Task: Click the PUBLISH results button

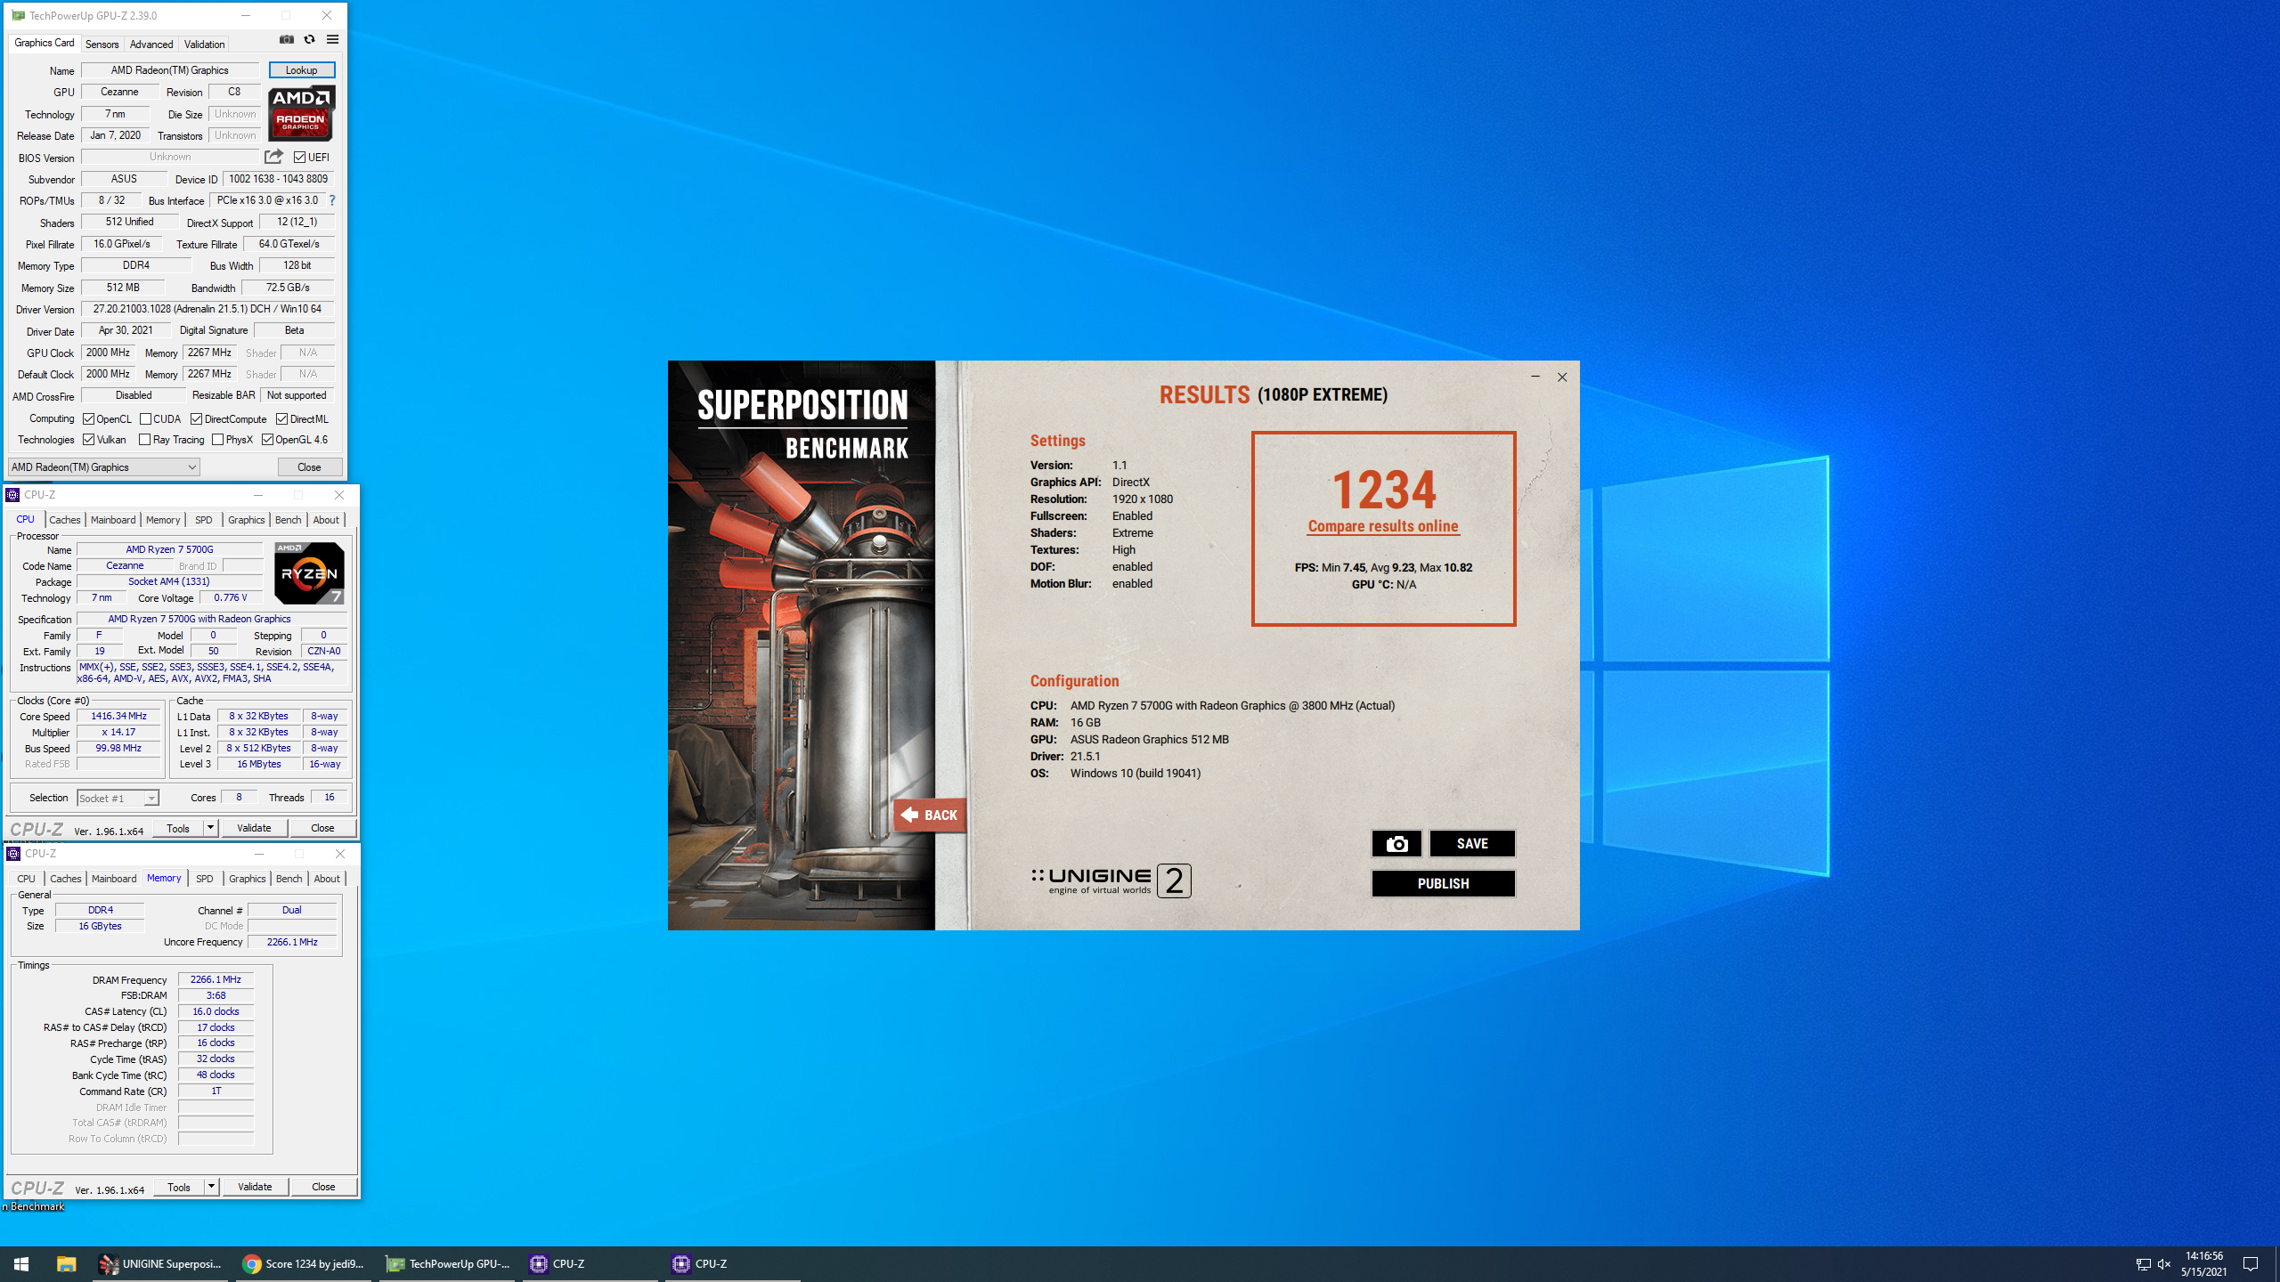Action: (1443, 883)
